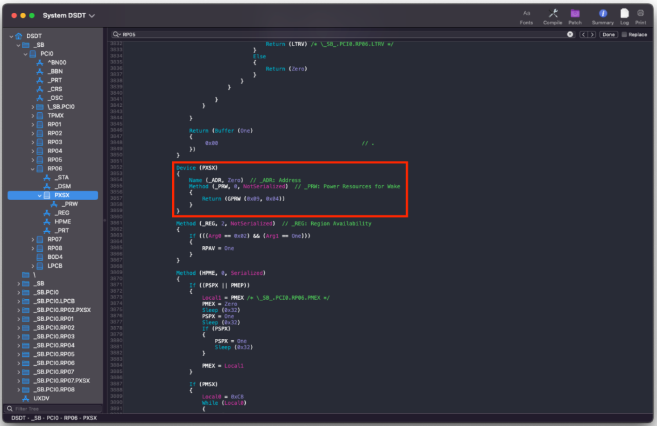Enable the Replace checkbox
657x426 pixels.
pos(624,35)
